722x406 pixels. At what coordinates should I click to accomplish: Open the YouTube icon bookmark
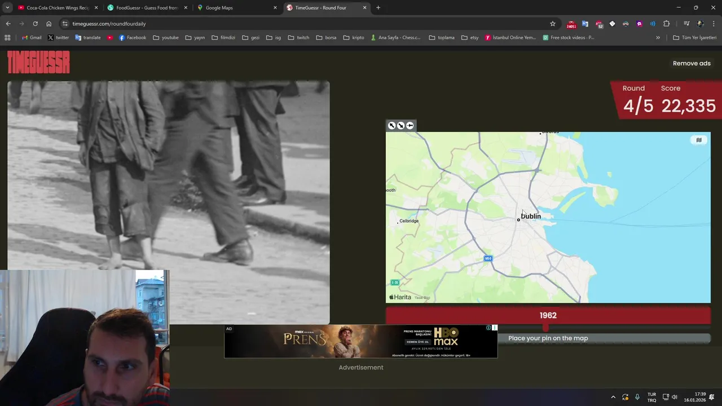pos(109,38)
